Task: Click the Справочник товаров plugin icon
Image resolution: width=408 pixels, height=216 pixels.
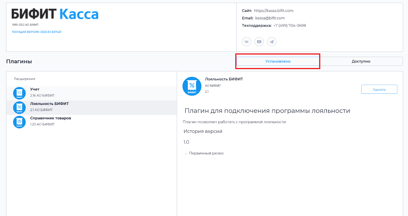Action: pyautogui.click(x=19, y=122)
